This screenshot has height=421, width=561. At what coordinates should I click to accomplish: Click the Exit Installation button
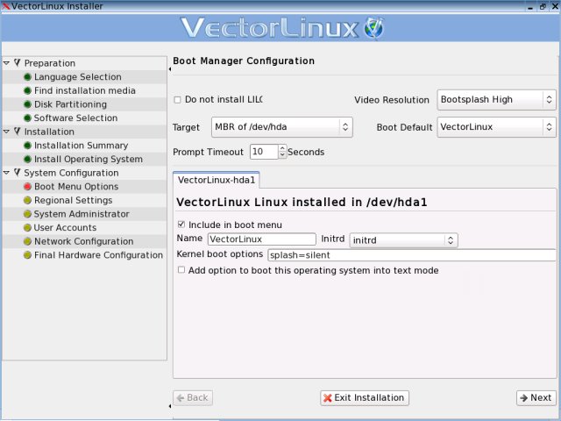point(365,397)
